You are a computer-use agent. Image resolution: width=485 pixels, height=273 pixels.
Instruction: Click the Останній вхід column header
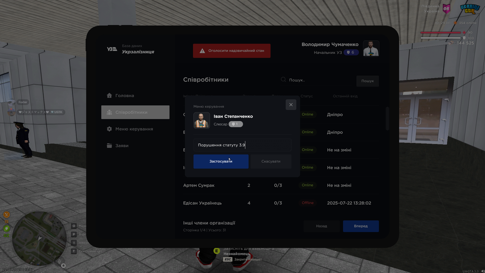point(345,96)
